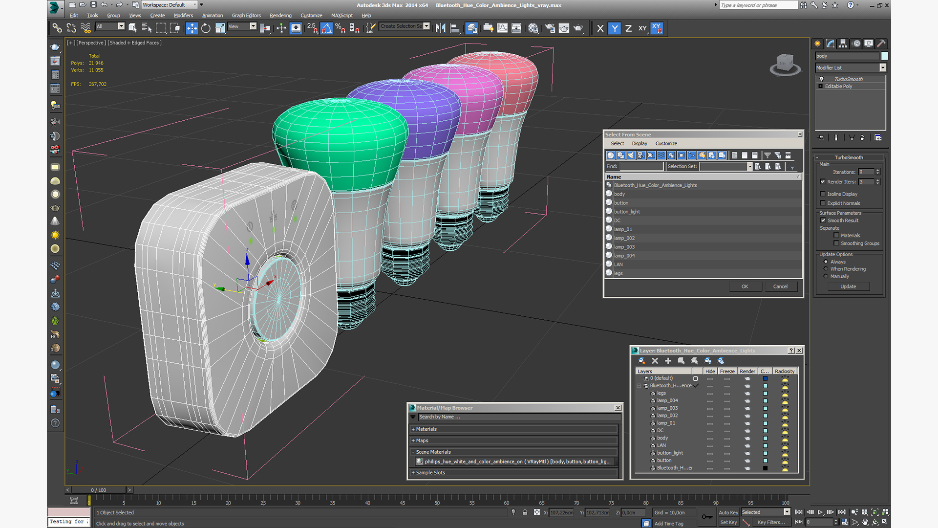Viewport: 938px width, 528px height.
Task: Click the Set Key button
Action: (728, 522)
